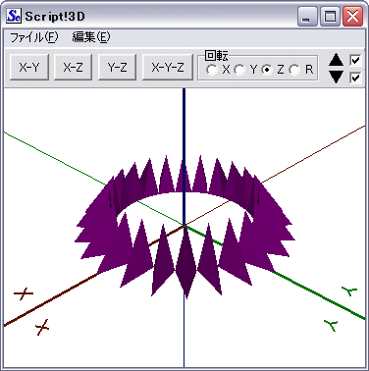Screen dimensions: 369x371
Task: Click the up arrow triangle icon
Action: 337,60
